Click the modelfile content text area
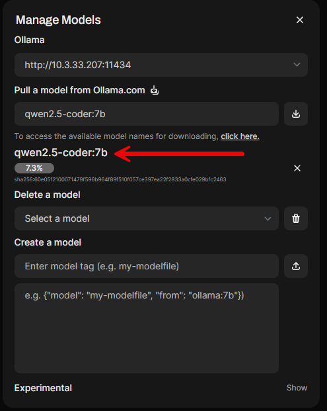The width and height of the screenshot is (327, 411). [x=147, y=328]
